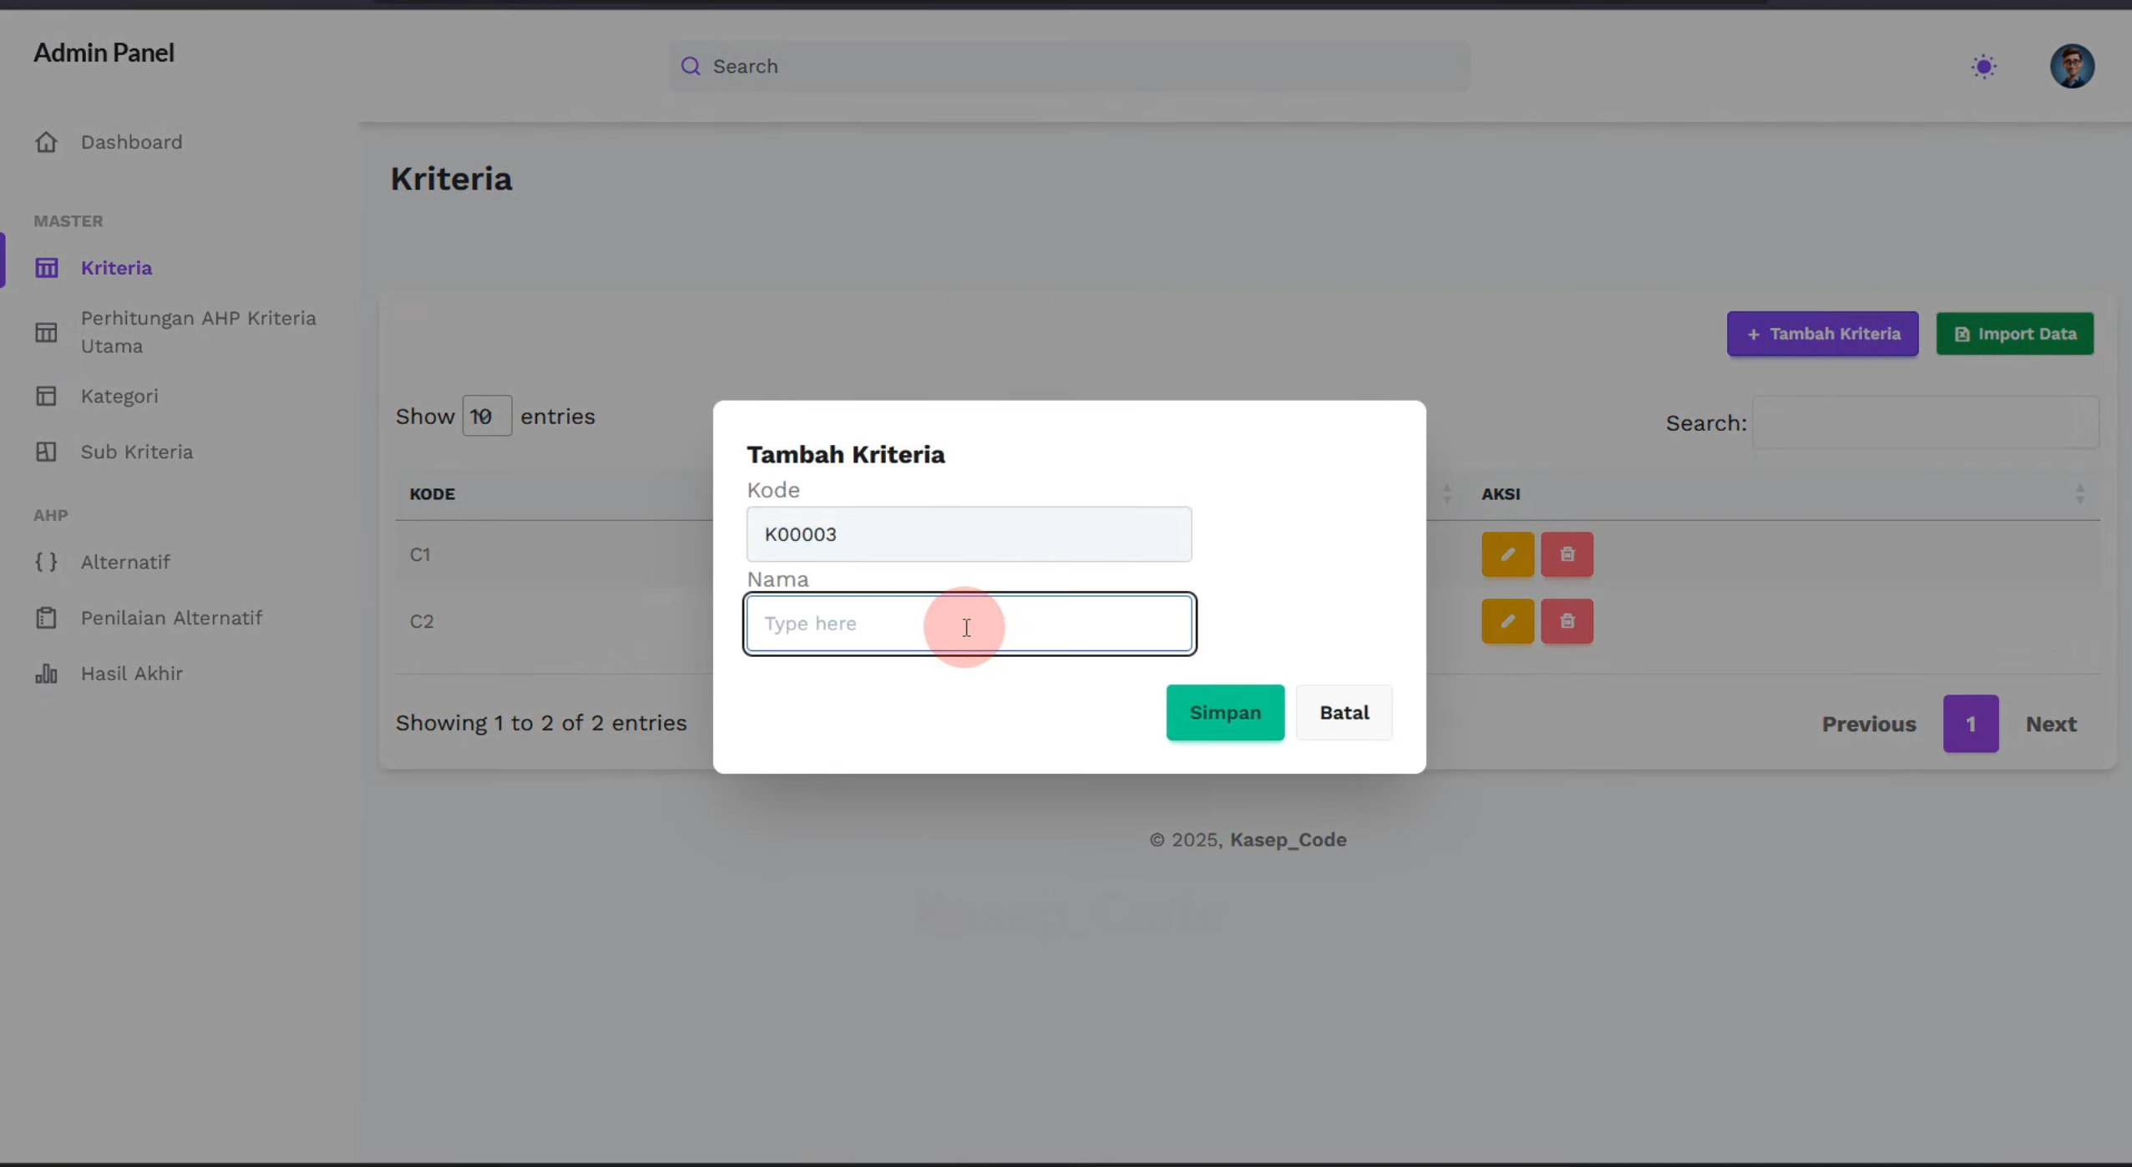Screen dimensions: 2132x1167
Task: Click the magnifier icon in top search bar
Action: pos(691,66)
